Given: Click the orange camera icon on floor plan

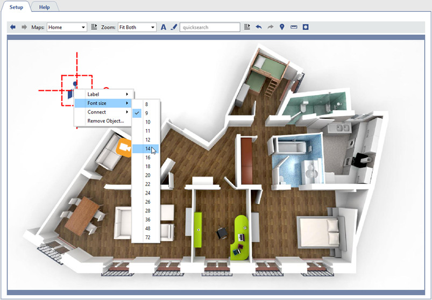Looking at the screenshot, I should [125, 146].
